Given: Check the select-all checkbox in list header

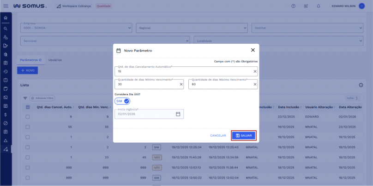Looking at the screenshot, I should [28, 107].
